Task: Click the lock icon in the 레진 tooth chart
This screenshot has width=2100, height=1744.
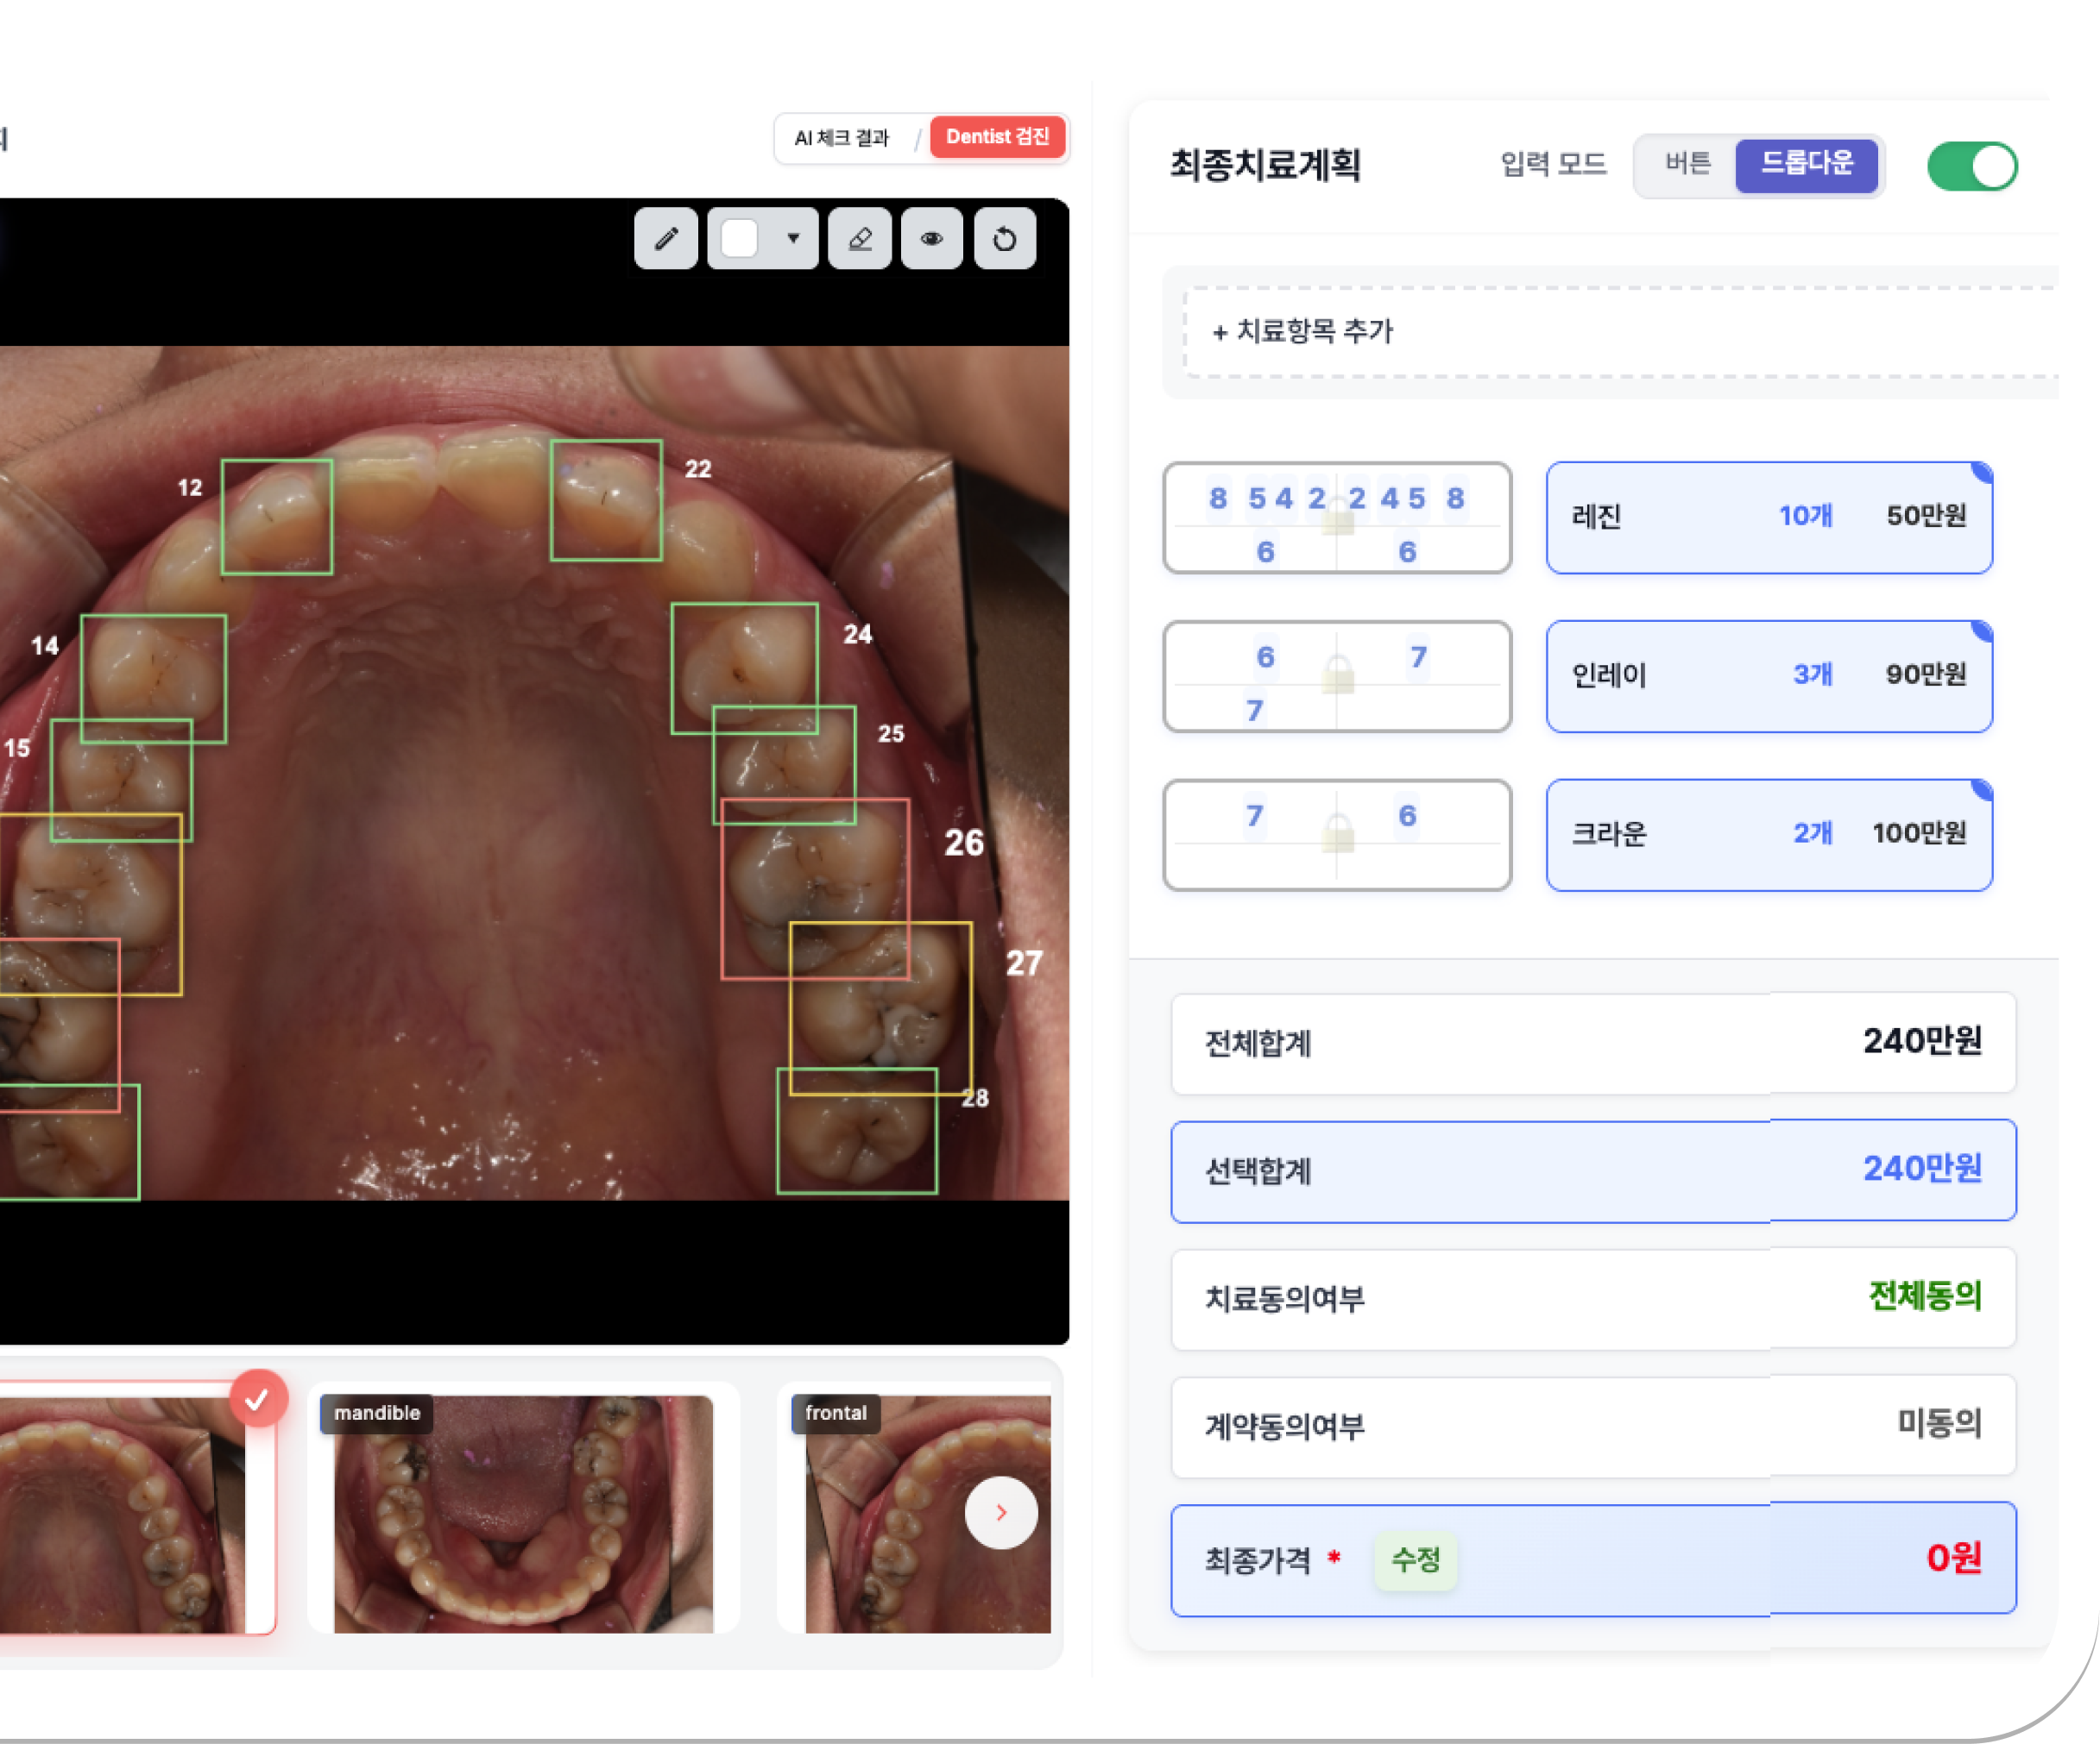Action: click(x=1338, y=517)
